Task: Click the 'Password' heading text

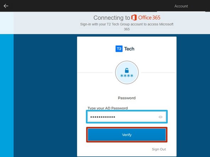Action: [x=127, y=98]
